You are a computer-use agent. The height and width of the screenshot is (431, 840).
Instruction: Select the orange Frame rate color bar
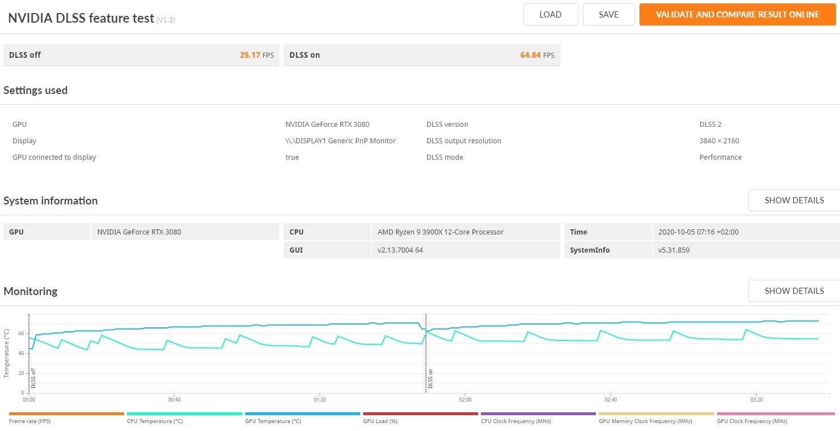point(66,414)
